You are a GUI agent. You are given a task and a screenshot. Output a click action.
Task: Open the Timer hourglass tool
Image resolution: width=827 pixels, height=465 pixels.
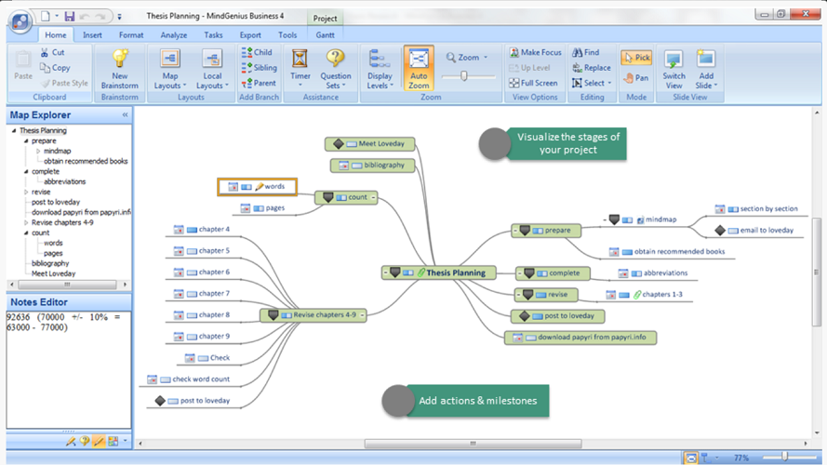click(x=300, y=60)
